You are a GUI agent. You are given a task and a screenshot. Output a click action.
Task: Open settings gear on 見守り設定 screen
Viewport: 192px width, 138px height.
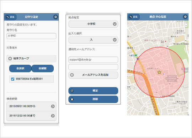pyautogui.click(x=55, y=17)
